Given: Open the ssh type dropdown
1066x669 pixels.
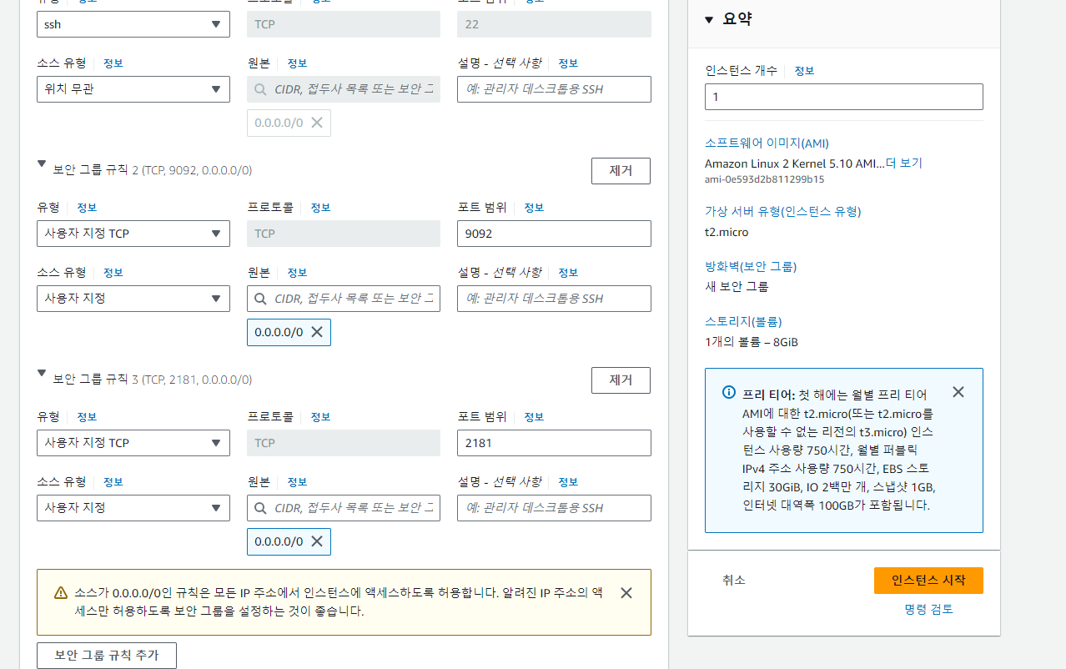Looking at the screenshot, I should [x=133, y=24].
